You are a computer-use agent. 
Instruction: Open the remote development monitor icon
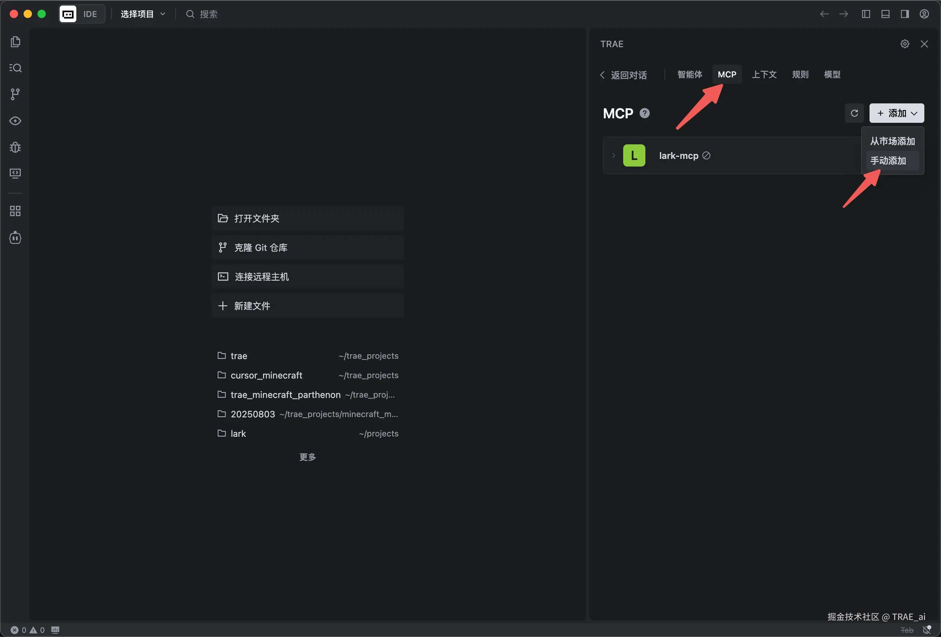[x=15, y=173]
